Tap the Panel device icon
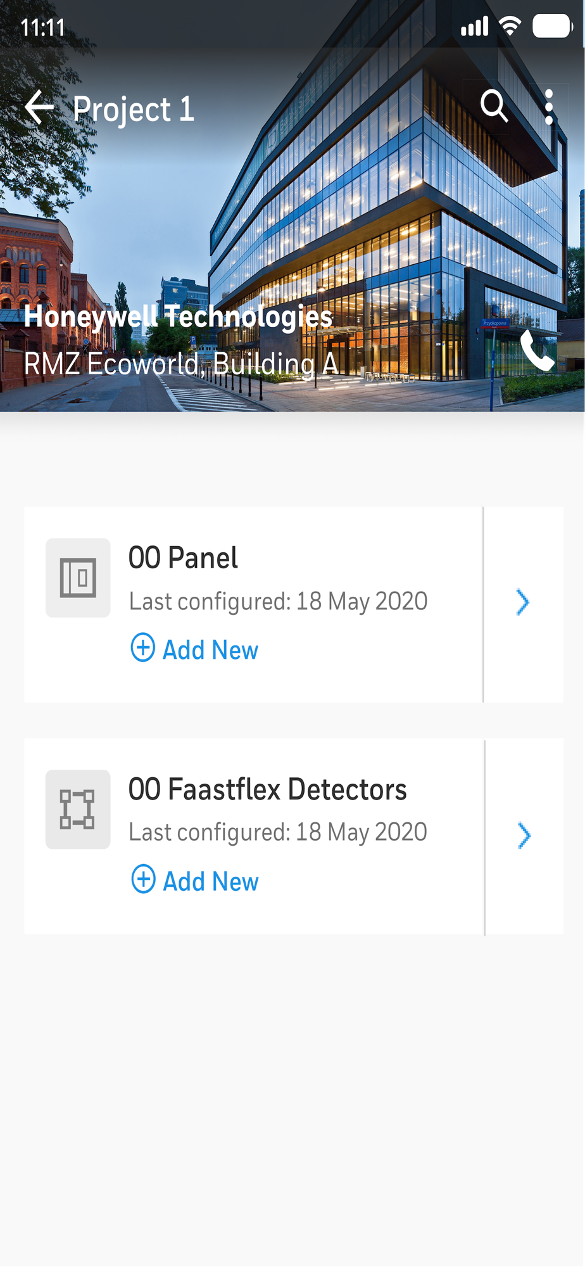 78,578
